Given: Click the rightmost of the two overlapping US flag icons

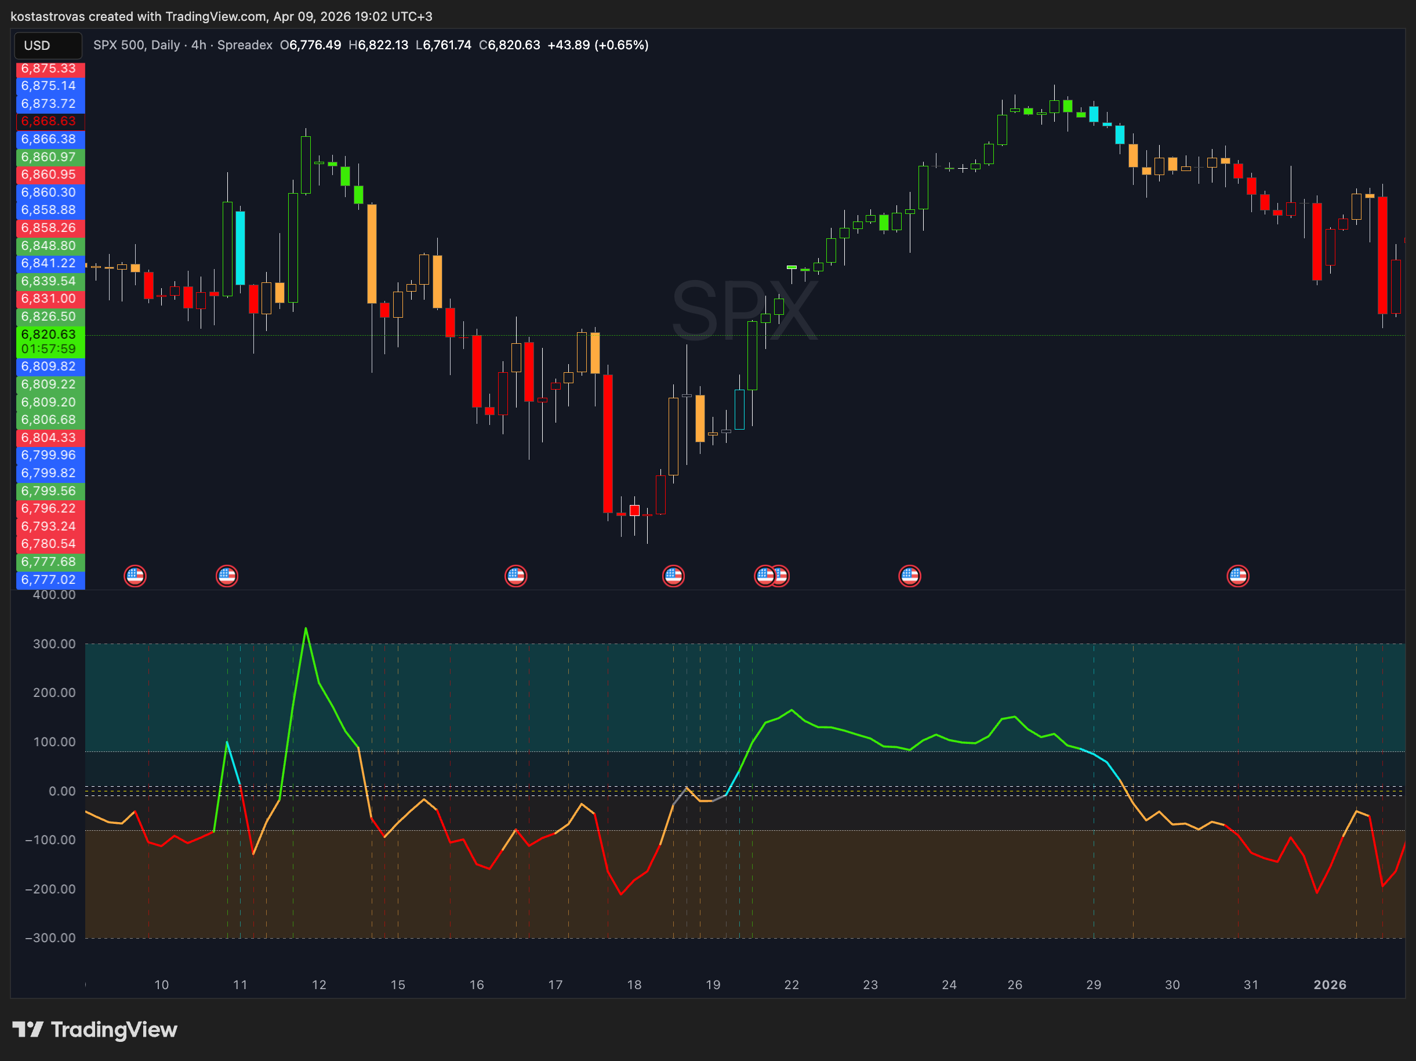Looking at the screenshot, I should tap(782, 576).
